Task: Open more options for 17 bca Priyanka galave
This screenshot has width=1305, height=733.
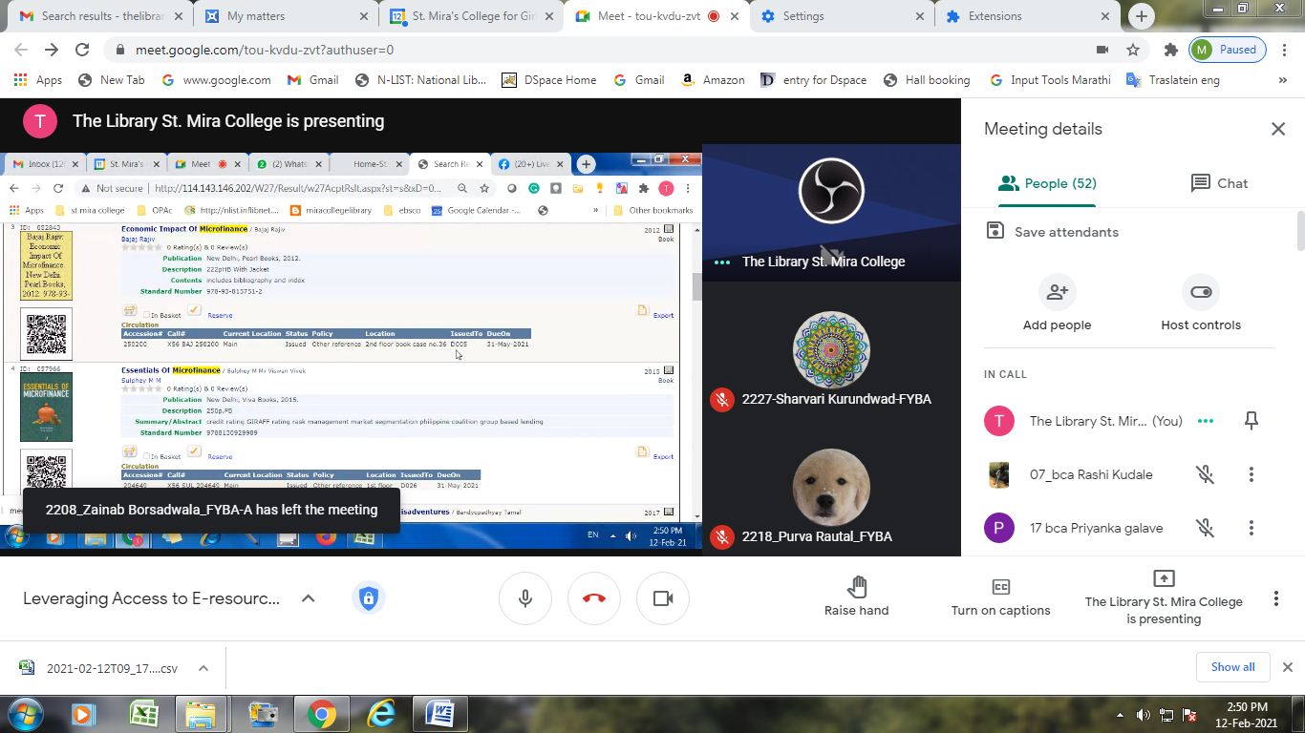Action: pos(1251,528)
